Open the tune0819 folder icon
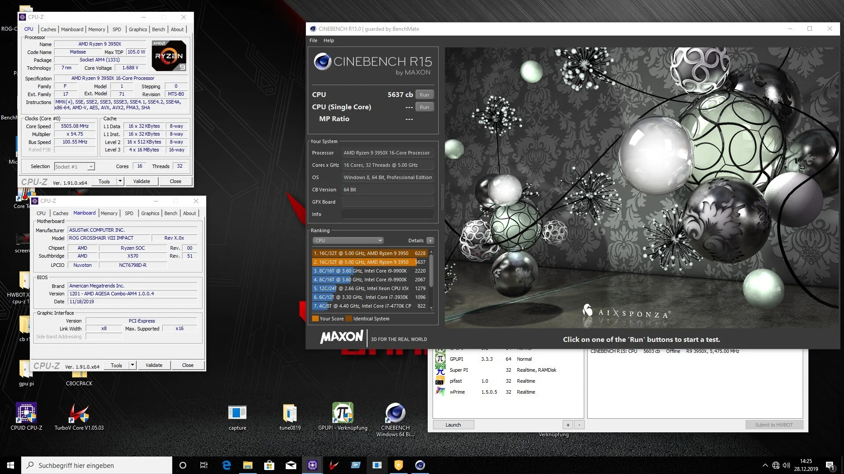The width and height of the screenshot is (844, 474). tap(290, 413)
